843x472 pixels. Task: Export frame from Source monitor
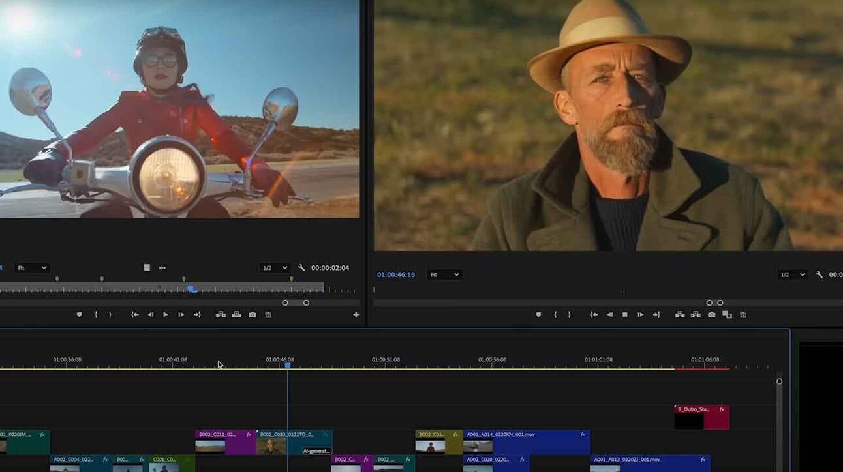pyautogui.click(x=253, y=314)
